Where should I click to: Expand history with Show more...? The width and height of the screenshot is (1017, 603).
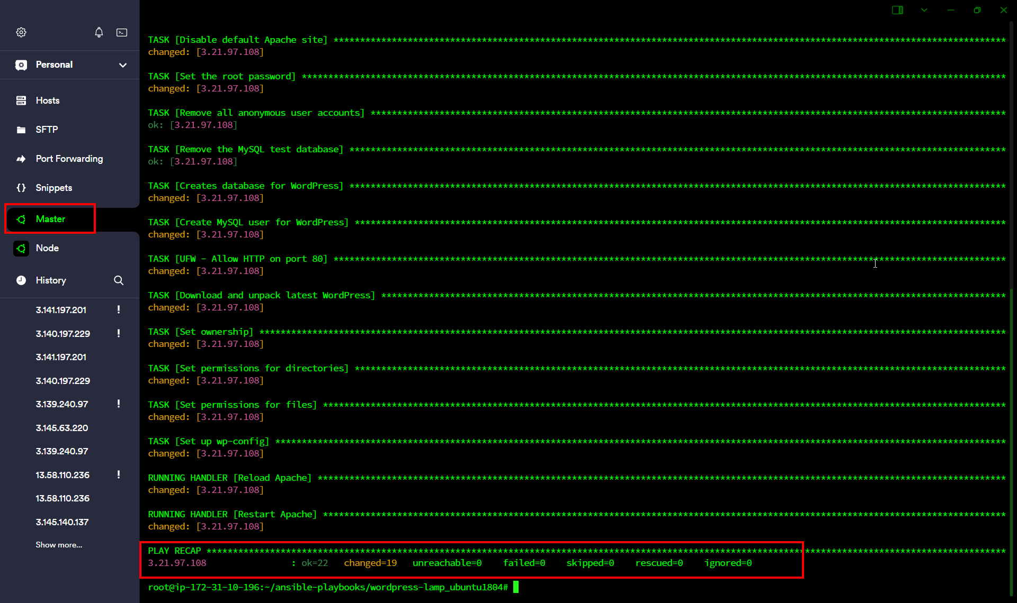click(x=59, y=545)
